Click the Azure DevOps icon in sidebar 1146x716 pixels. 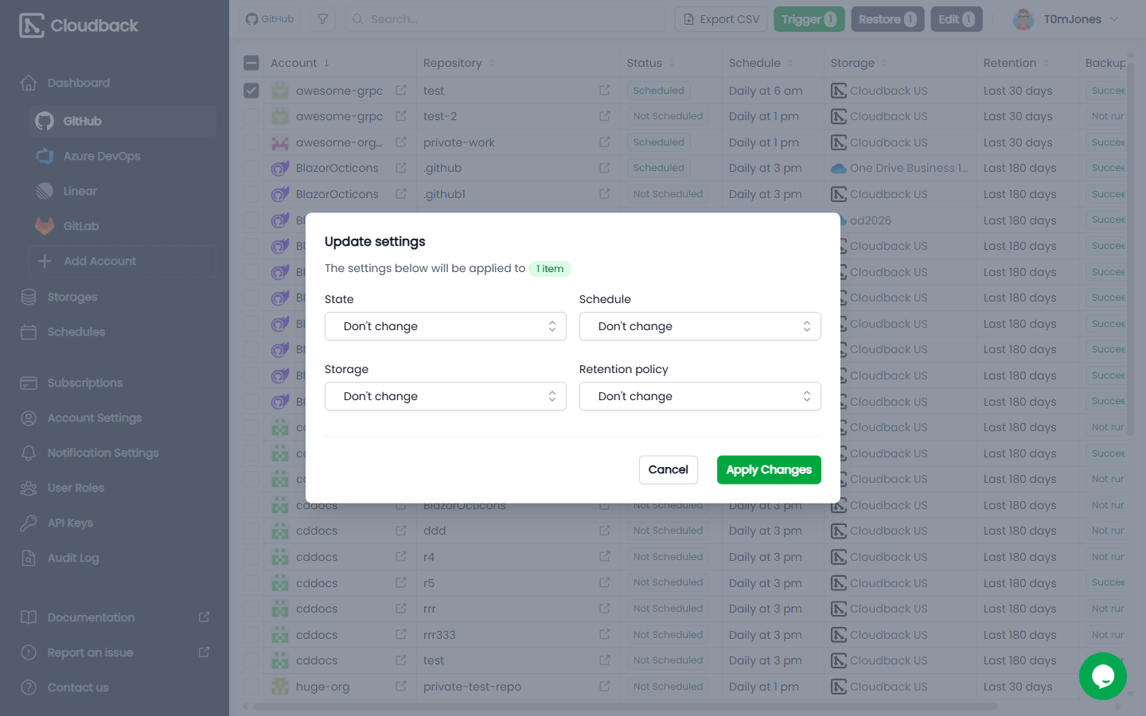tap(45, 156)
